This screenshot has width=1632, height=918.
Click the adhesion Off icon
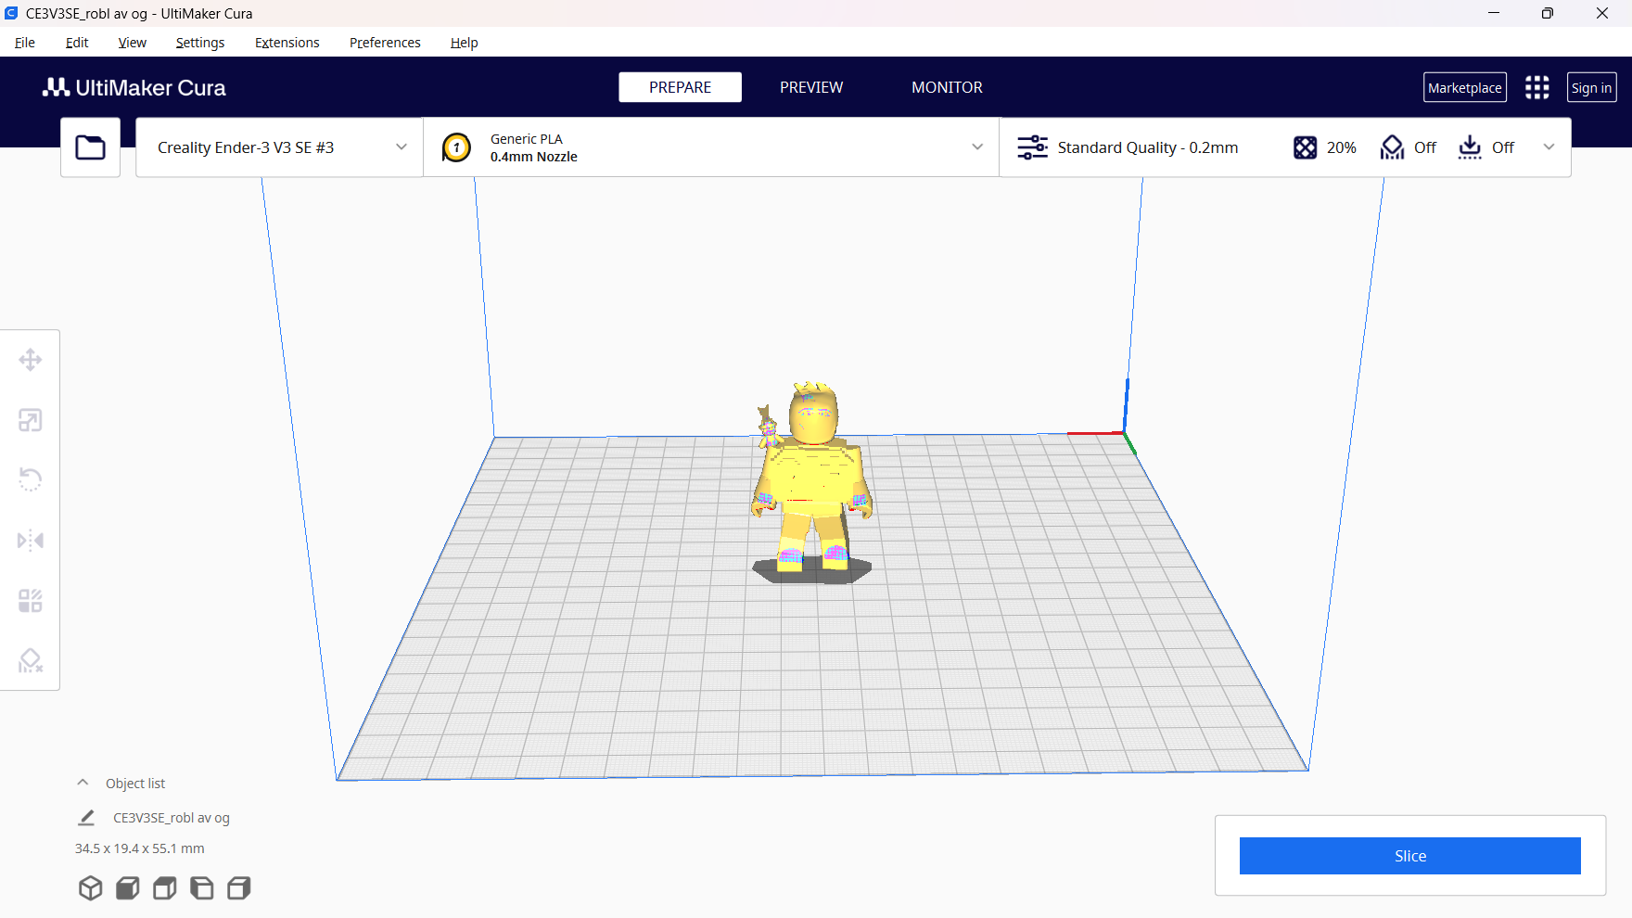tap(1470, 147)
